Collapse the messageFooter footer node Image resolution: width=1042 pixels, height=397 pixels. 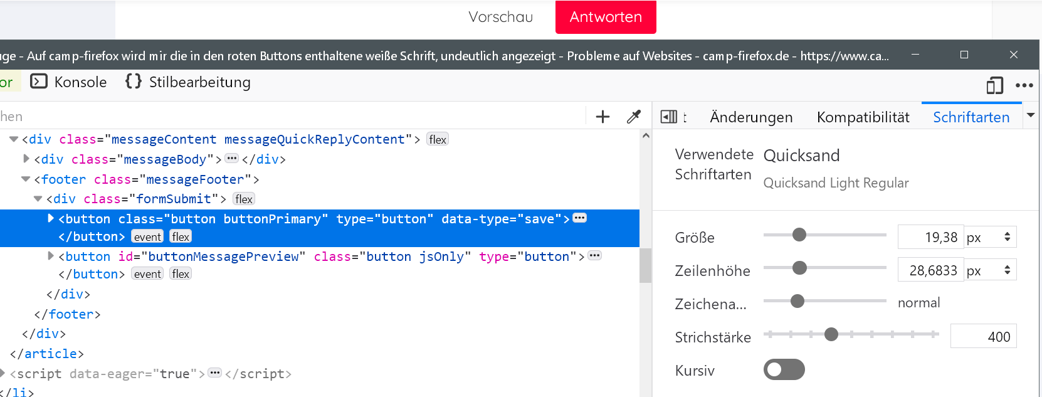pos(26,179)
